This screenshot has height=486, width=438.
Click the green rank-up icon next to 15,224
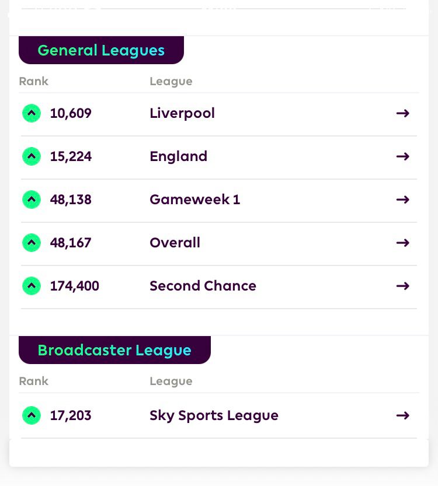tap(32, 156)
